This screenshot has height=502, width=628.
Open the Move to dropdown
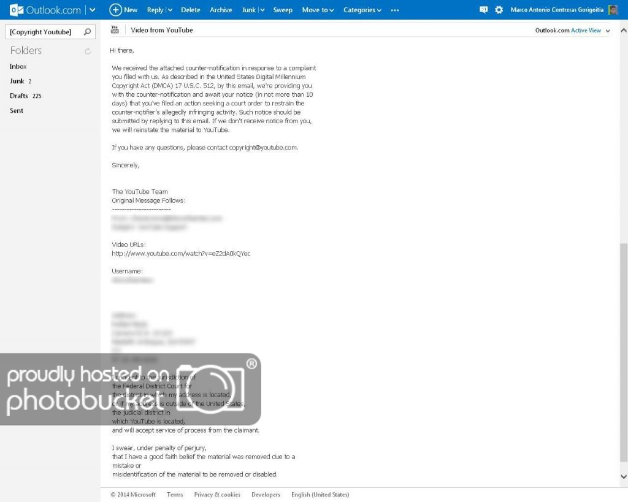point(318,10)
